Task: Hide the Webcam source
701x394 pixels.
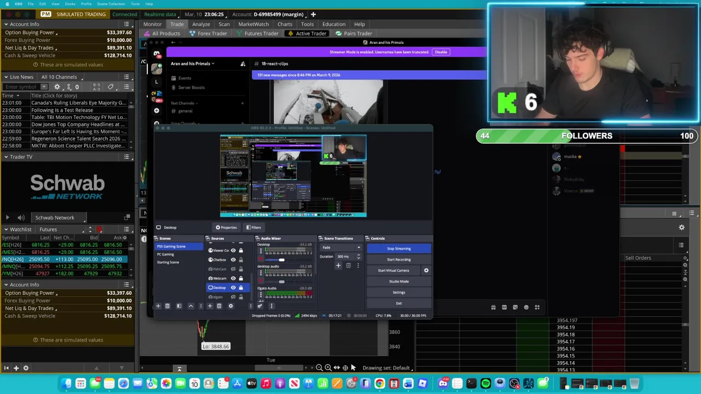Action: pos(233,279)
